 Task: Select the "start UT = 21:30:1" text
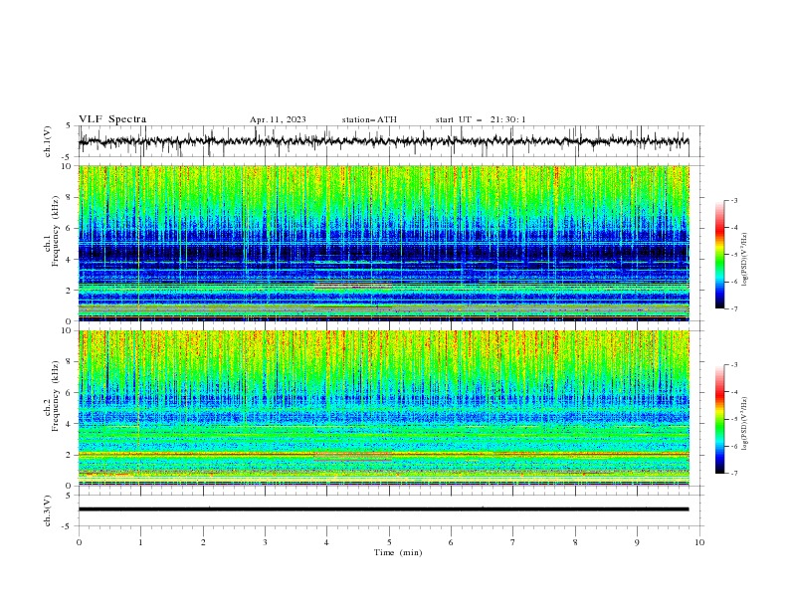pyautogui.click(x=480, y=119)
